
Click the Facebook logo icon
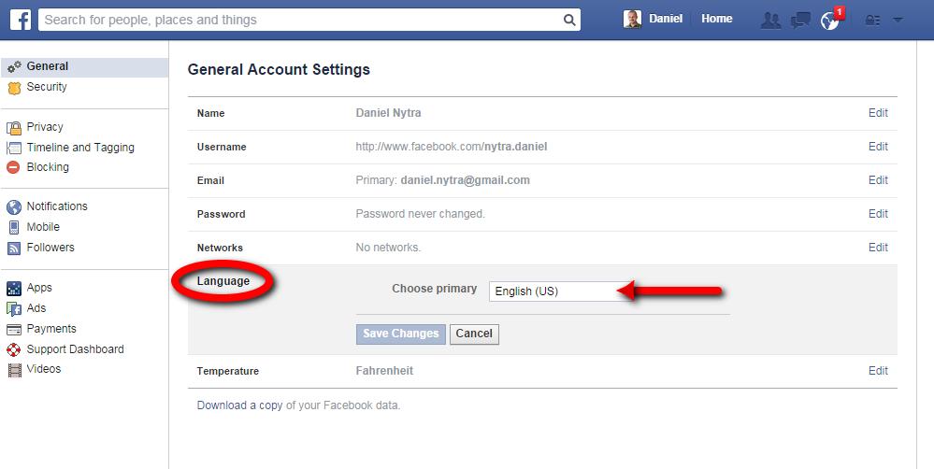[21, 20]
